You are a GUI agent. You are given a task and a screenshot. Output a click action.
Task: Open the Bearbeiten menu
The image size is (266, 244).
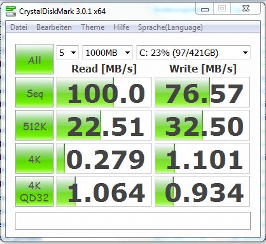coord(54,27)
